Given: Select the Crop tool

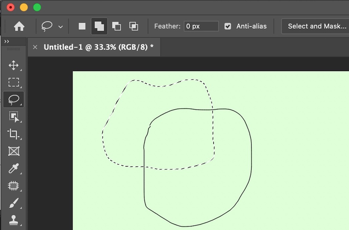Looking at the screenshot, I should (14, 134).
